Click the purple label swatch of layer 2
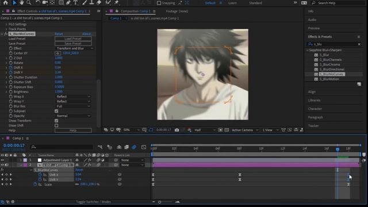The width and height of the screenshot is (368, 207). click(25, 165)
